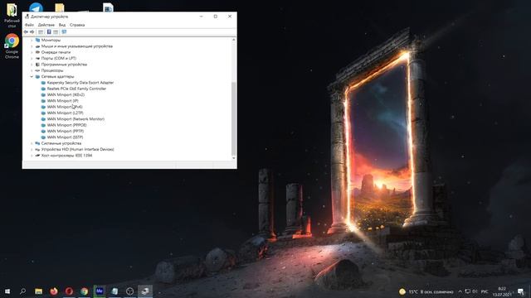Show hidden tray icons chevron
The image size is (531, 298).
coord(460,291)
